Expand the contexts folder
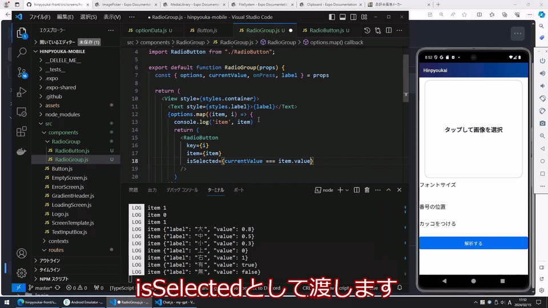This screenshot has height=308, width=548. pos(58,241)
